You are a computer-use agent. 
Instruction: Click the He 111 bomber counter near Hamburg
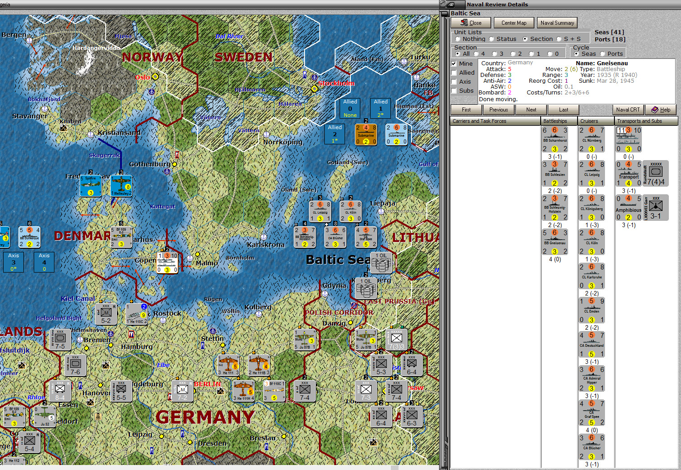point(228,366)
